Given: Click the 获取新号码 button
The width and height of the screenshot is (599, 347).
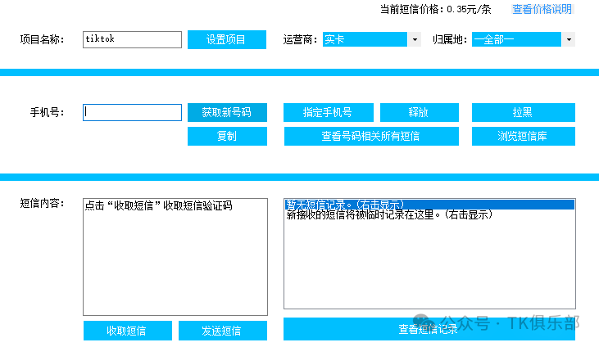Looking at the screenshot, I should coord(227,113).
